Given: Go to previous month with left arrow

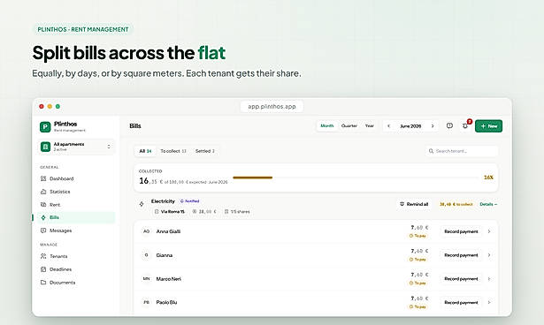Looking at the screenshot, I should click(389, 126).
